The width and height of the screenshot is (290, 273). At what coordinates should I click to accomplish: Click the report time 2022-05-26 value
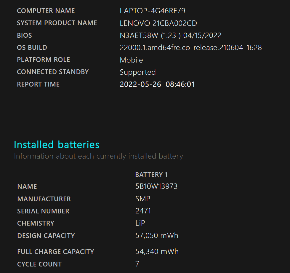tap(157, 84)
